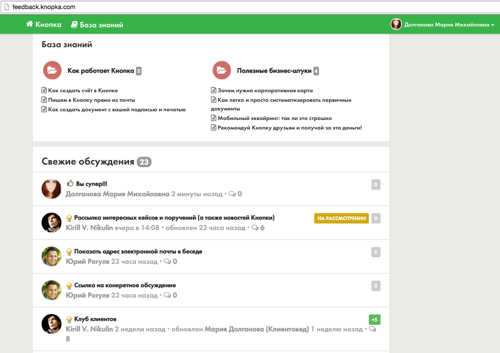Click the home icon next to Кнопка

[x=29, y=24]
